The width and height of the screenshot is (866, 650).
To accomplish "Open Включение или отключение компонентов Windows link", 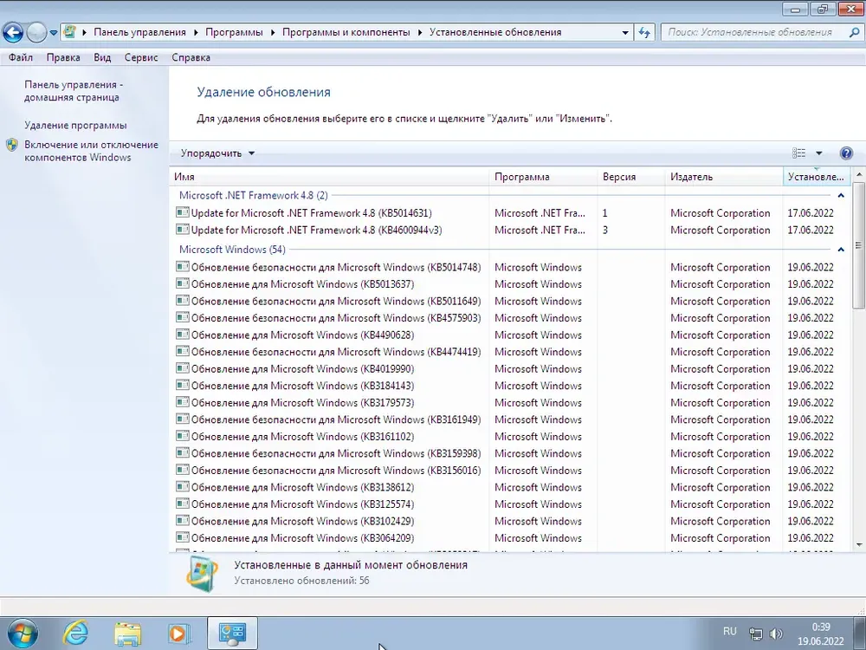I will [x=91, y=151].
